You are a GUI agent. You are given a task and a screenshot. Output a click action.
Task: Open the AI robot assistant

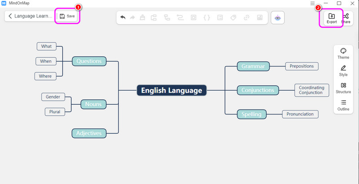tap(277, 17)
